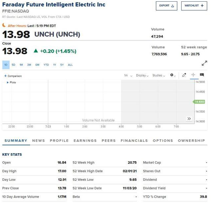Toggle the crosshair tool
The image size is (213, 204).
pos(193,75)
